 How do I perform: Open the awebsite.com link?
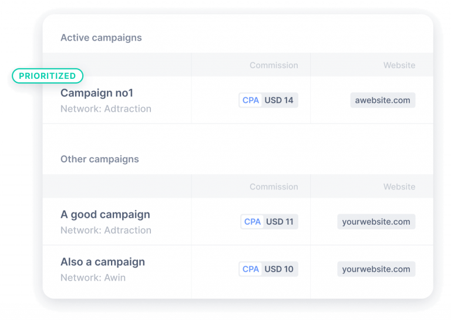coord(382,100)
